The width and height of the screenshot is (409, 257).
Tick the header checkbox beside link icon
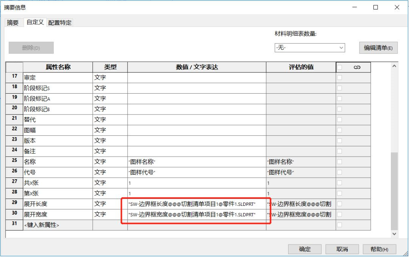tap(340, 67)
